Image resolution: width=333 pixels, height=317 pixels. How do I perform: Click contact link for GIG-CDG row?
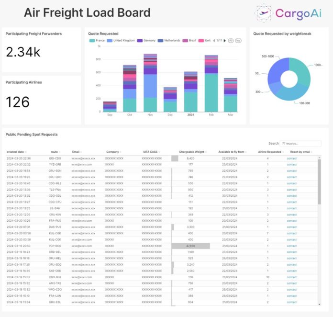(x=291, y=158)
